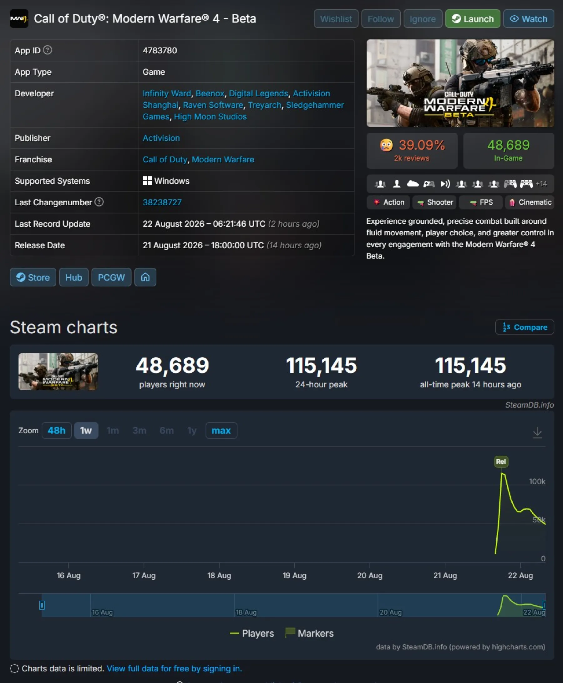This screenshot has width=563, height=683.
Task: Open Treyarch developer link
Action: coord(264,105)
